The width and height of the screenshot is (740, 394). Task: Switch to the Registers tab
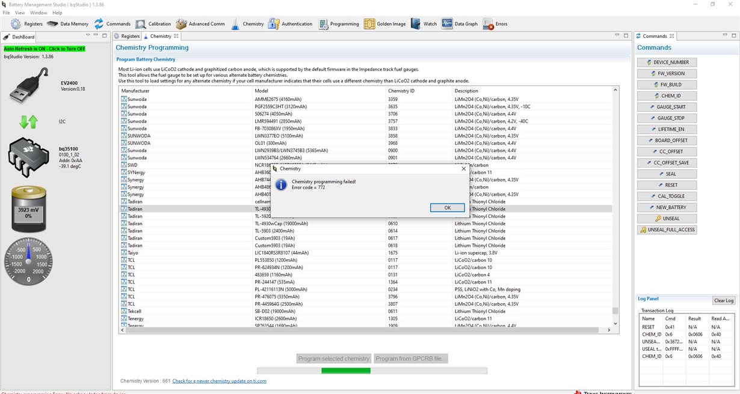click(127, 37)
